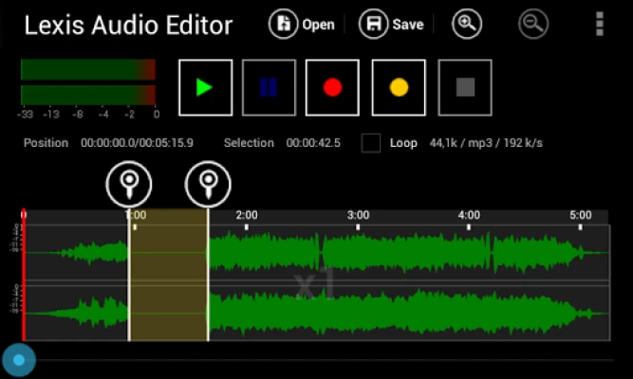
Task: Select the left selection start marker pin
Action: (129, 182)
